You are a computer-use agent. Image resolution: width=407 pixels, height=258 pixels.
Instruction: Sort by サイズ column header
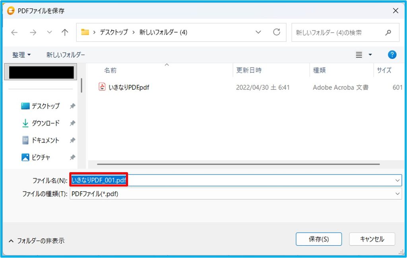(x=384, y=70)
